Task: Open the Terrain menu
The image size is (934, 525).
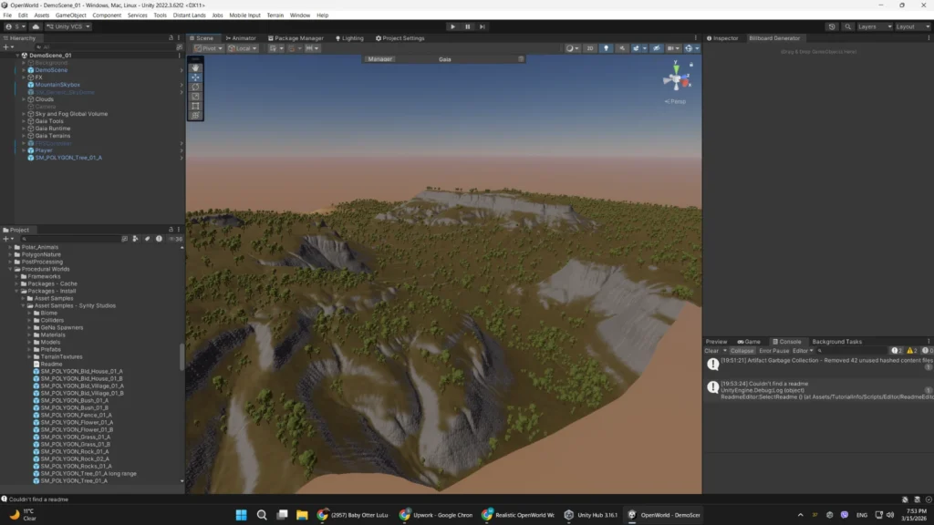Action: coord(275,15)
